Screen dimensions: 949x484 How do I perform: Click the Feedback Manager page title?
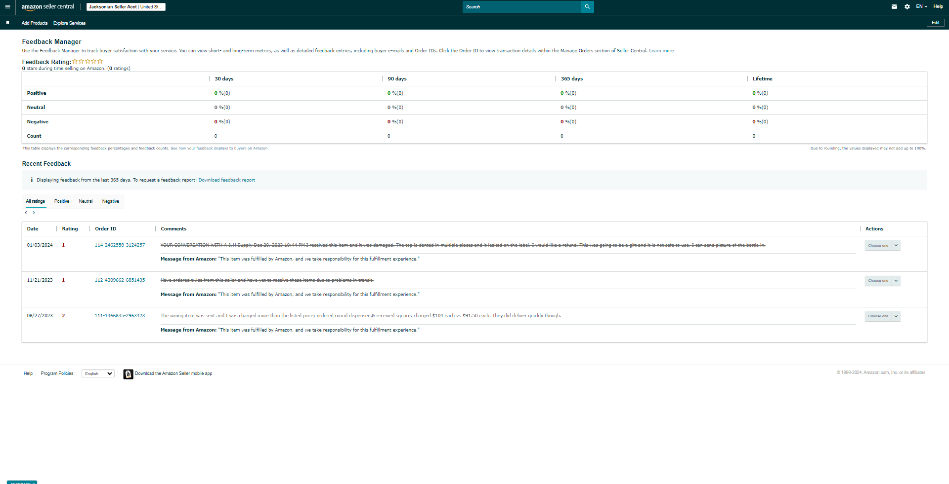[51, 42]
